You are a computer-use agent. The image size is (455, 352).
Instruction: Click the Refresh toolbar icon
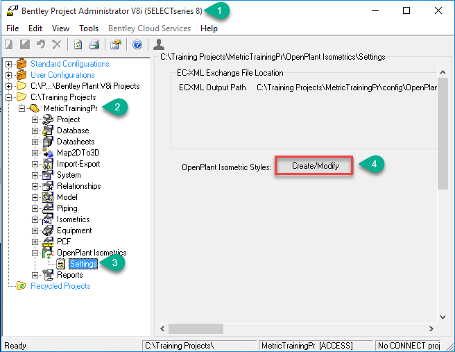(x=78, y=44)
